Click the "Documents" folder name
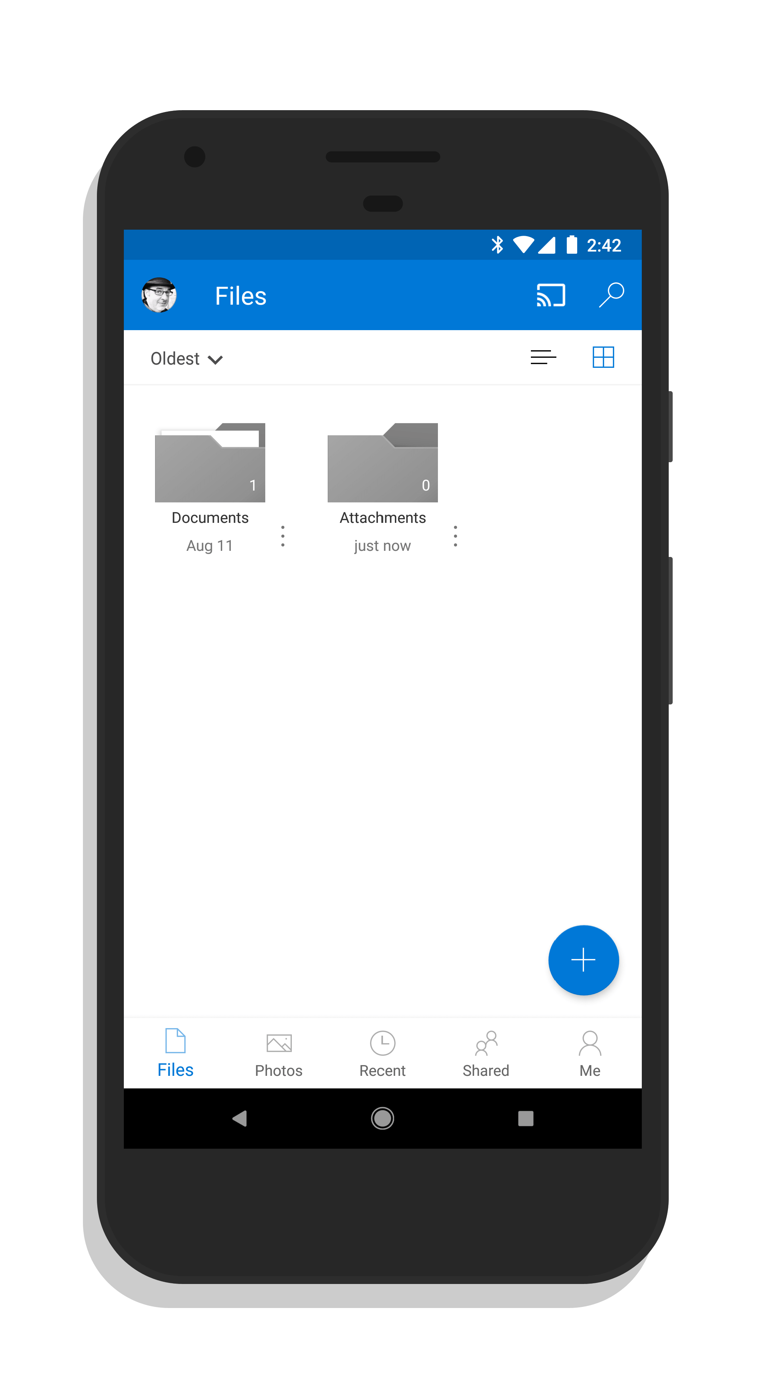This screenshot has width=766, height=1378. point(210,517)
